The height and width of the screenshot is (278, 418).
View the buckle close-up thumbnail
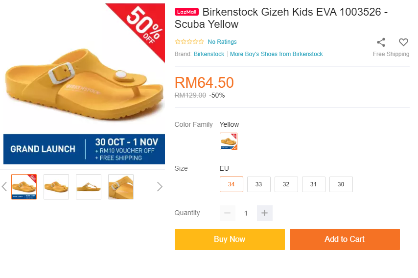point(121,187)
